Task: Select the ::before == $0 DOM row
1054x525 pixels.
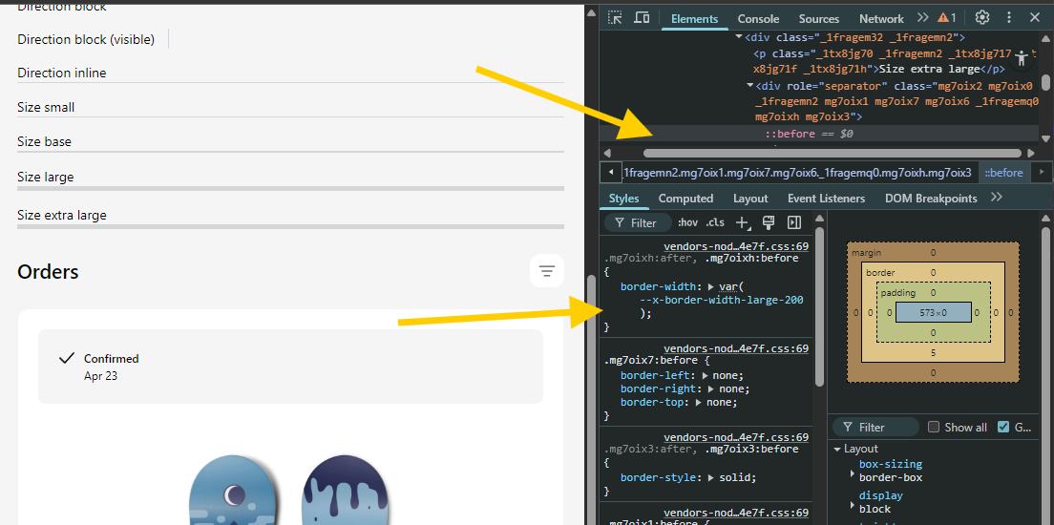Action: (x=820, y=134)
